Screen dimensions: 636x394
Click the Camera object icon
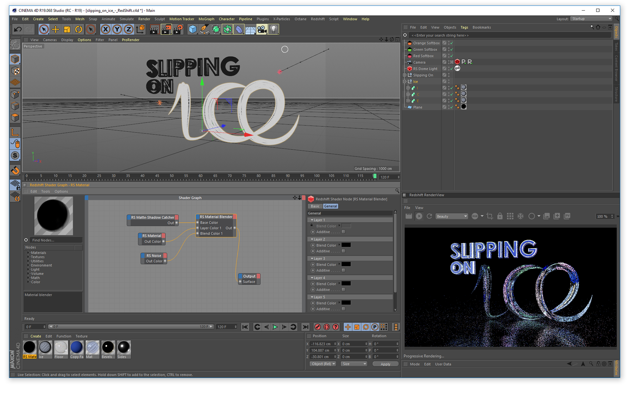[262, 29]
